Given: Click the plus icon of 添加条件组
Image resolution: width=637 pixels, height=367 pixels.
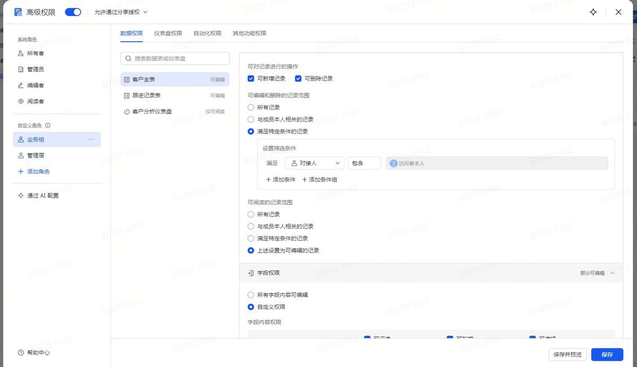Looking at the screenshot, I should 305,179.
